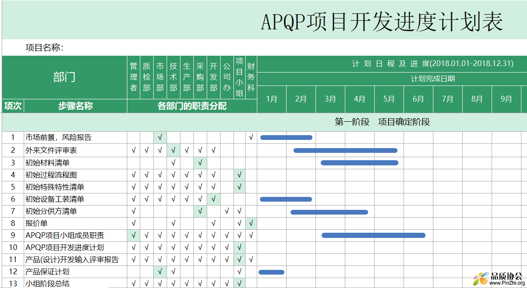The image size is (527, 288).
Task: Select the 初始特殊特性清单 cell
Action: [x=76, y=187]
